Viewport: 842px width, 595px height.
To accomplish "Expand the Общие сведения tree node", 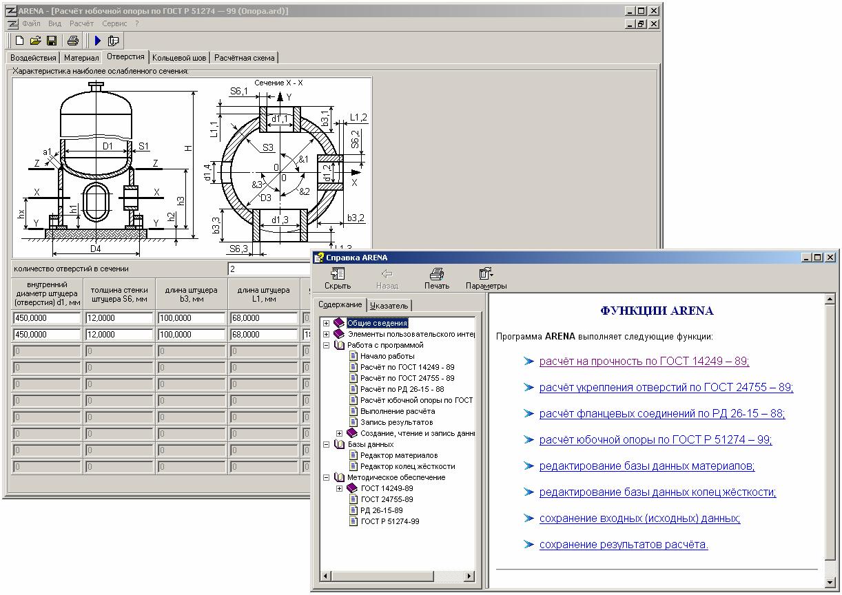I will (x=327, y=323).
